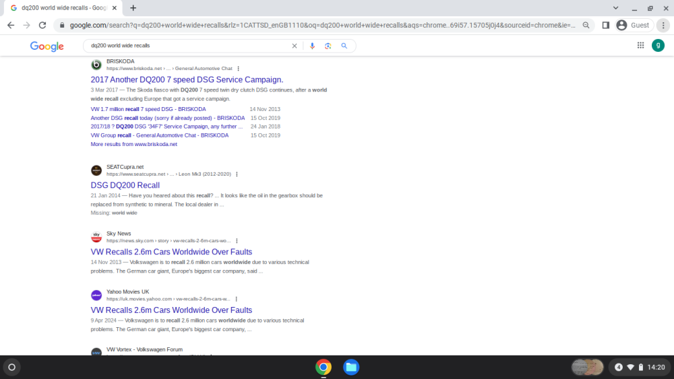Open the Guest profile menu
This screenshot has height=379, width=674.
tap(634, 26)
